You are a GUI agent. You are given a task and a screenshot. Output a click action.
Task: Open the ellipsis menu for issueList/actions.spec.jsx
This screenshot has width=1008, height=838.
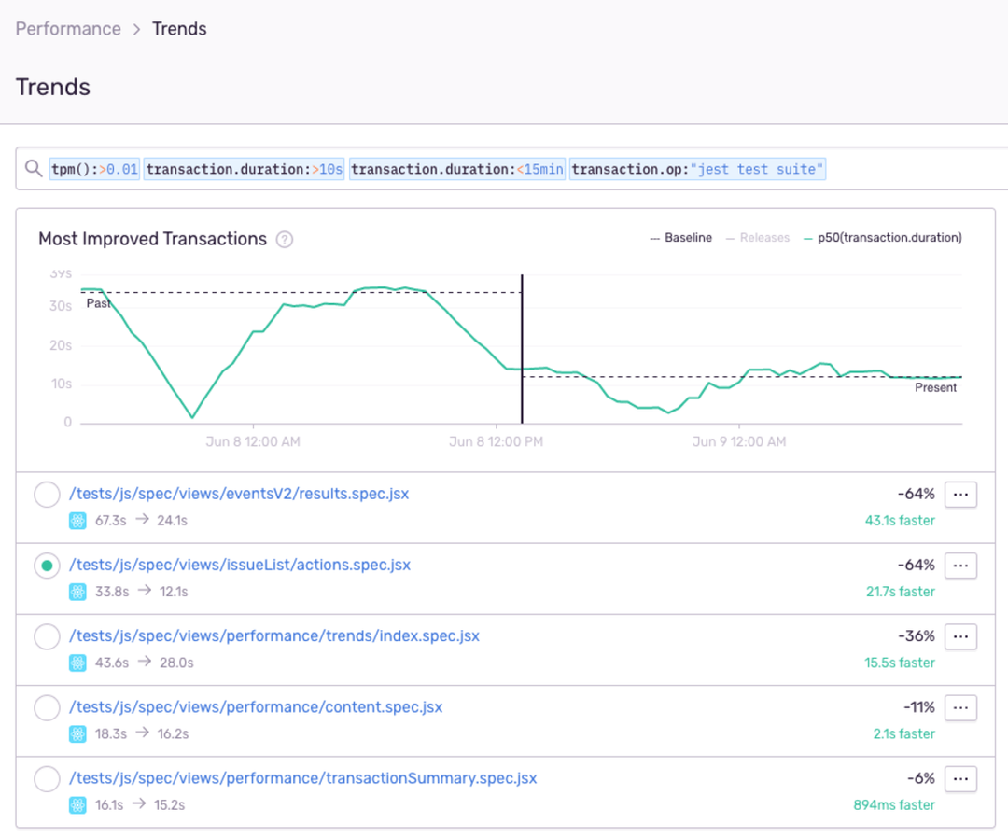click(960, 566)
